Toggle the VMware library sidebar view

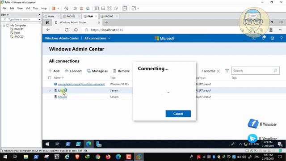97,8
